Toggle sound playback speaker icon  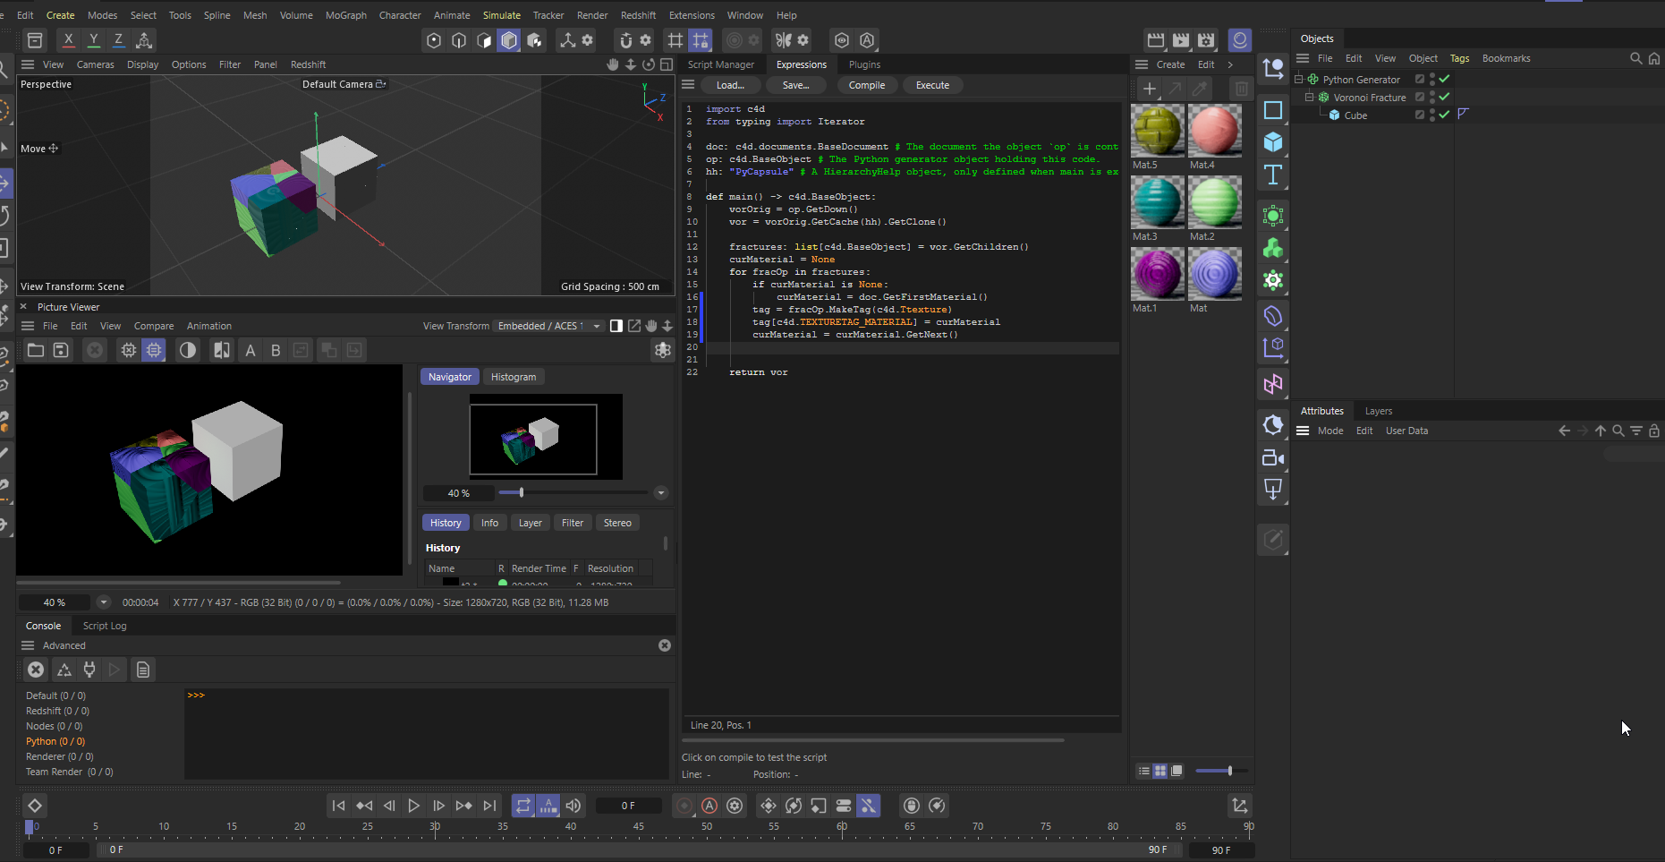pos(573,806)
